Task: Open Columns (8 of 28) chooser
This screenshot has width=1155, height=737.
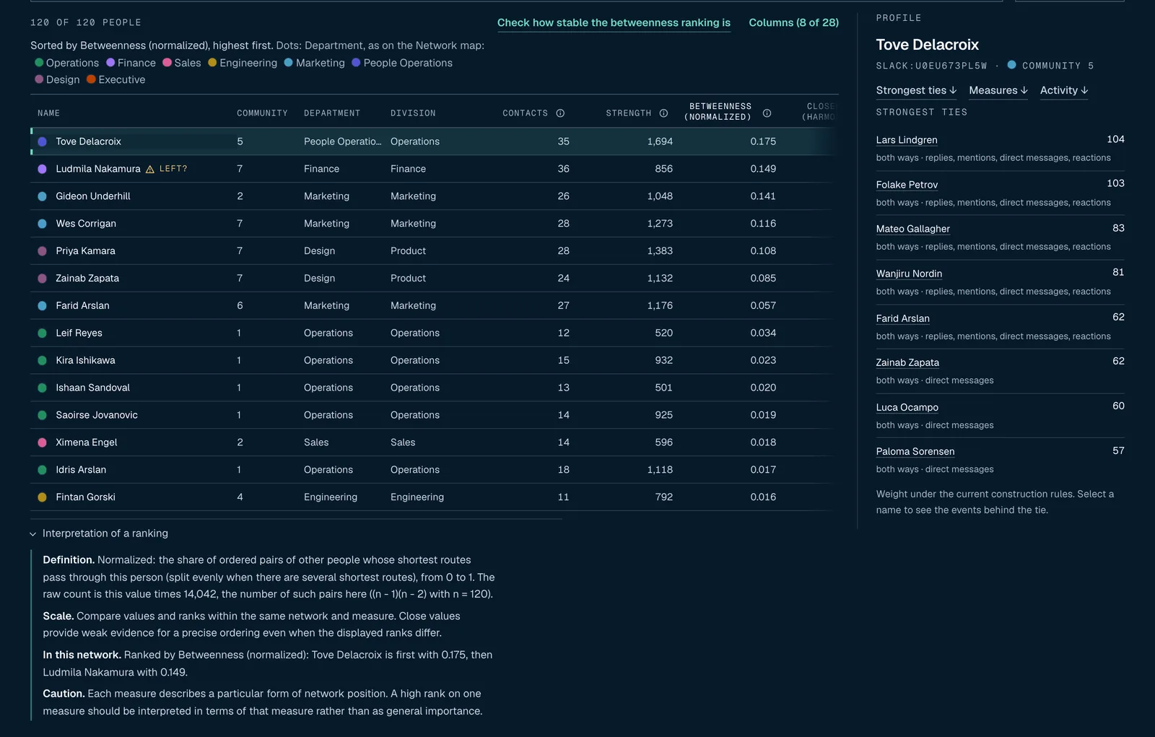Action: tap(793, 22)
